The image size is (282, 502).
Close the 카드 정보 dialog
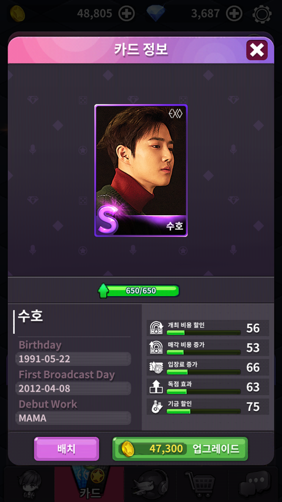(x=257, y=50)
